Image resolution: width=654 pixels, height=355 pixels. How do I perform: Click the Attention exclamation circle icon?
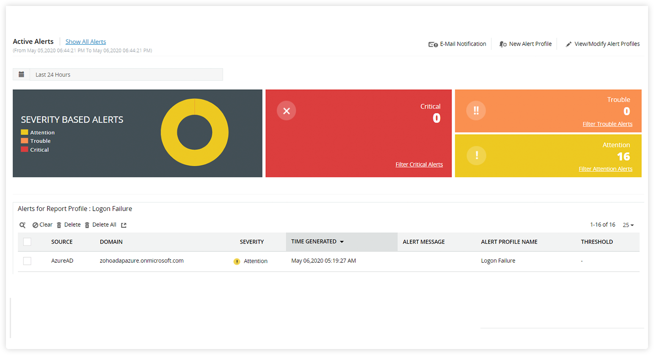[x=476, y=155]
